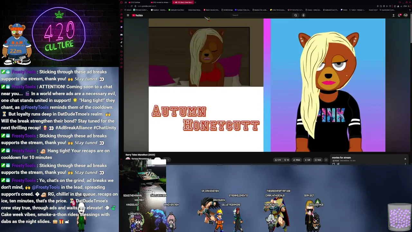Open the Bubble No-code bookmark
Screen dimensions: 412x232
tap(260, 10)
